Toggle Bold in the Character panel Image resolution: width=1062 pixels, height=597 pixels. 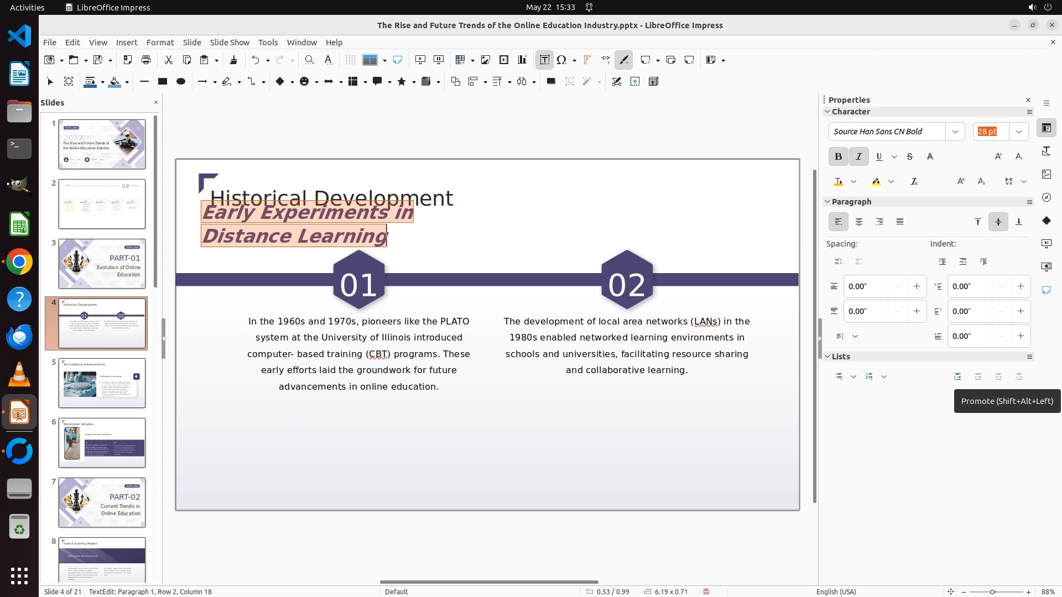838,156
